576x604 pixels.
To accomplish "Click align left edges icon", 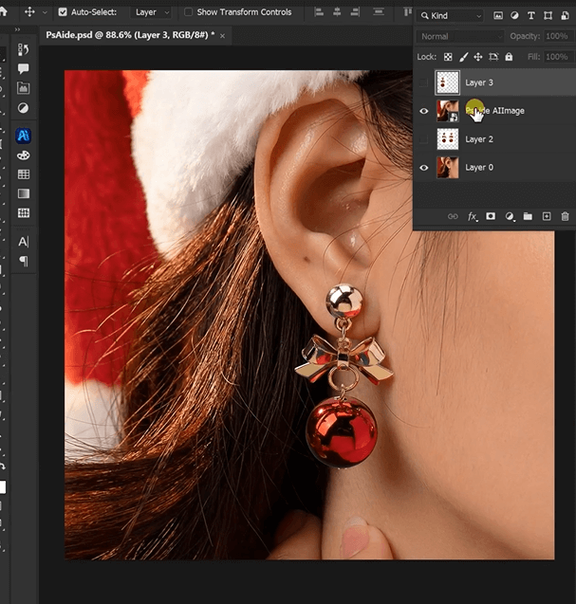I will pyautogui.click(x=319, y=12).
